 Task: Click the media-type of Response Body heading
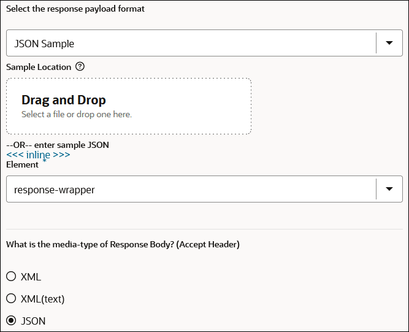(123, 244)
